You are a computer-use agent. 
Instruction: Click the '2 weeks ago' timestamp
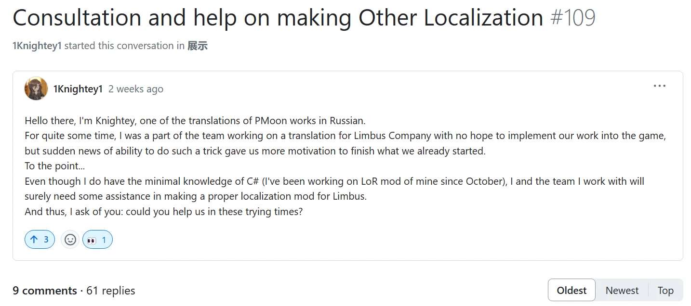[x=136, y=89]
